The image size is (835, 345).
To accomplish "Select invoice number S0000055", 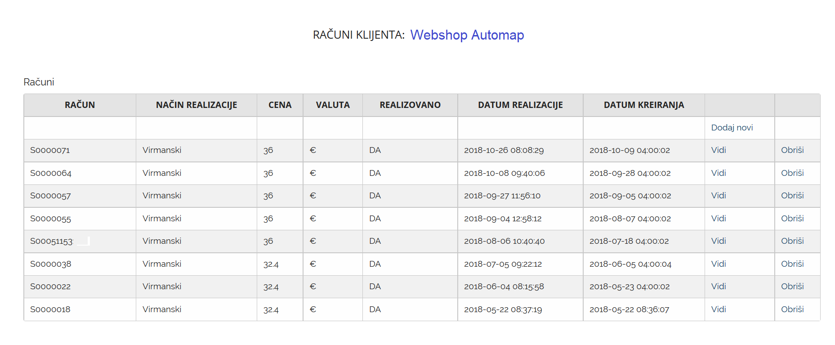I will pyautogui.click(x=50, y=219).
